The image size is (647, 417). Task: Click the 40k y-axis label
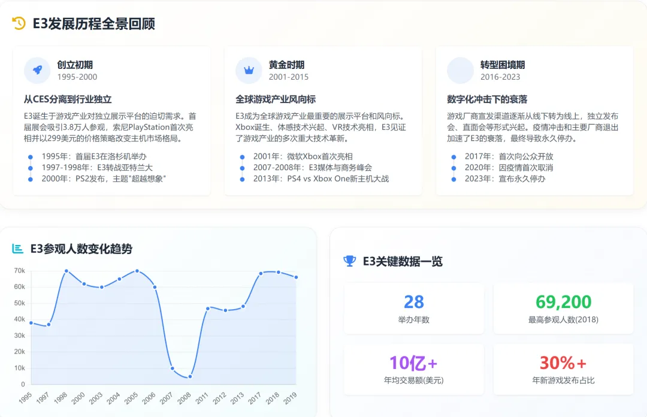pyautogui.click(x=19, y=319)
